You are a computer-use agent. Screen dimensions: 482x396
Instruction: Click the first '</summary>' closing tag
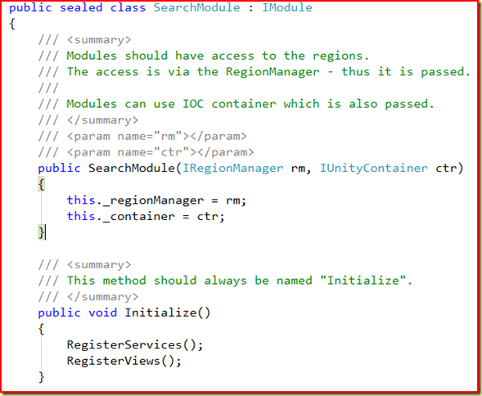(x=102, y=120)
